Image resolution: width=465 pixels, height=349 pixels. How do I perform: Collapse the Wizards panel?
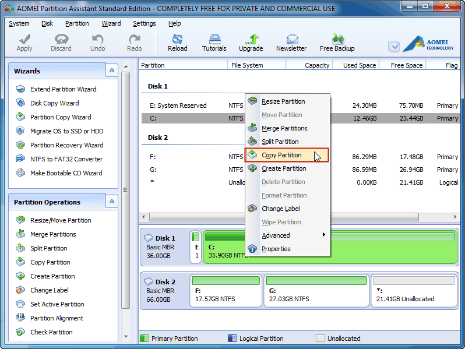[112, 70]
